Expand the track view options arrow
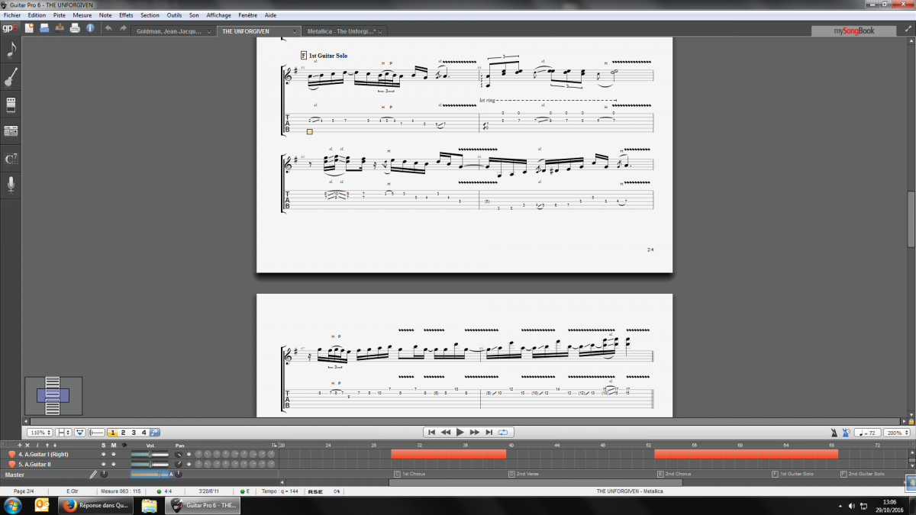The image size is (916, 515). point(274,445)
